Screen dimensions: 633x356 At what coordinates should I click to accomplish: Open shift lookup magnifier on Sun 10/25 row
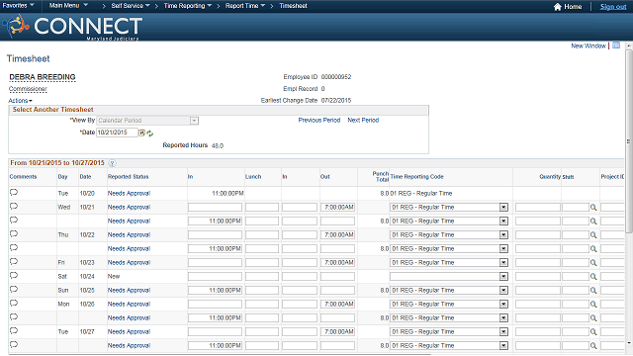coord(593,291)
